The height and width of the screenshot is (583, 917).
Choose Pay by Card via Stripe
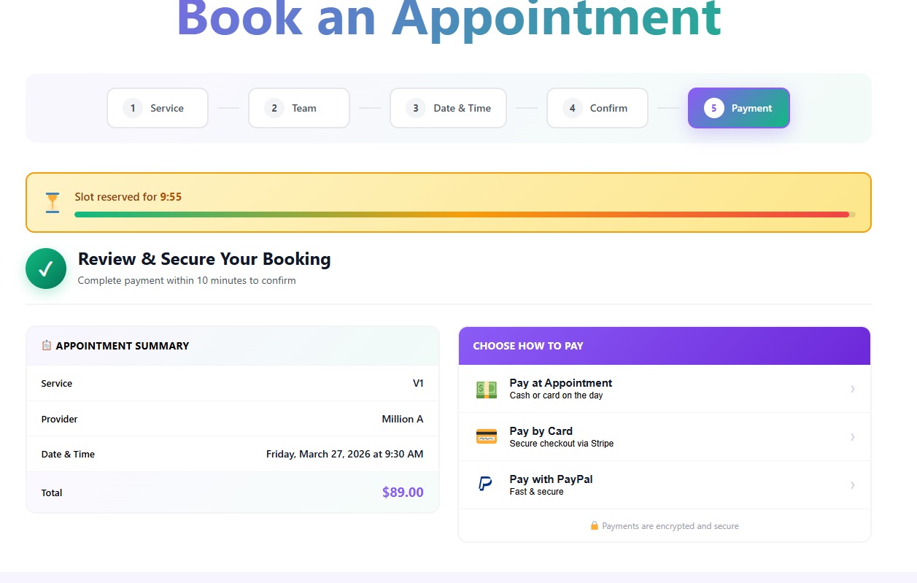coord(664,436)
